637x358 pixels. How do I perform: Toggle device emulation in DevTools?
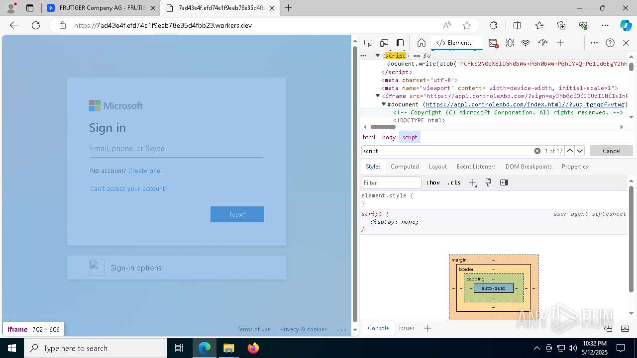coord(384,43)
